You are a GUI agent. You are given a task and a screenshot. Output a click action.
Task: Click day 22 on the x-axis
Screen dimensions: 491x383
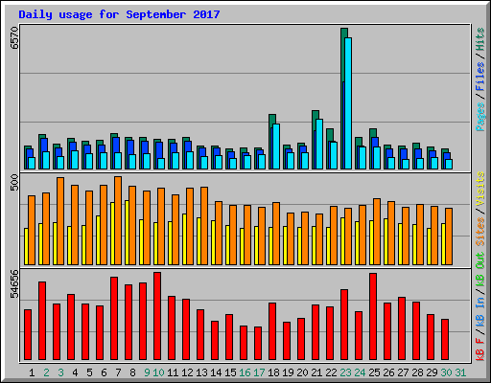click(331, 372)
